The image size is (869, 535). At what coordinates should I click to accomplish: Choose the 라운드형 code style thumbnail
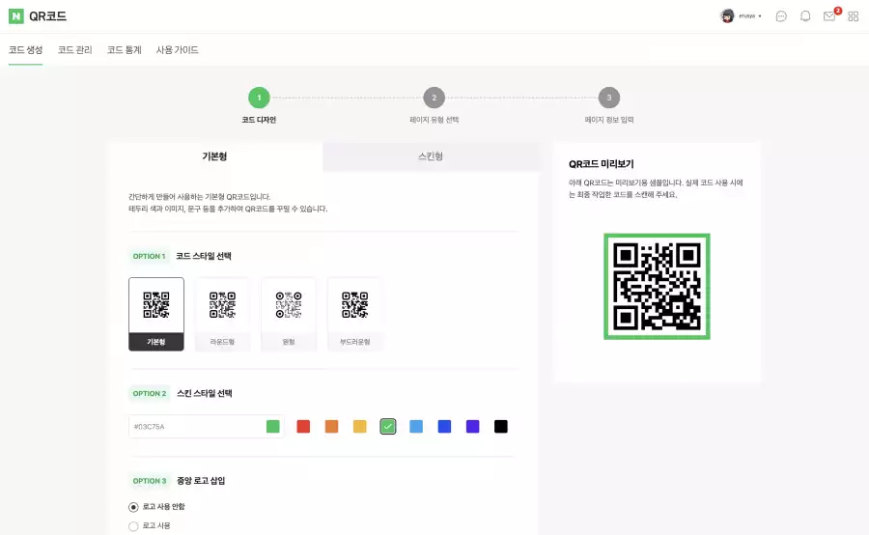point(222,314)
